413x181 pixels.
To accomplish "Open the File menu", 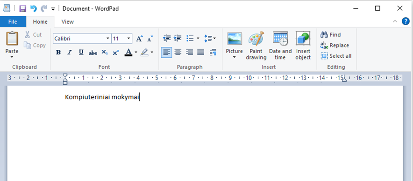I will [13, 22].
